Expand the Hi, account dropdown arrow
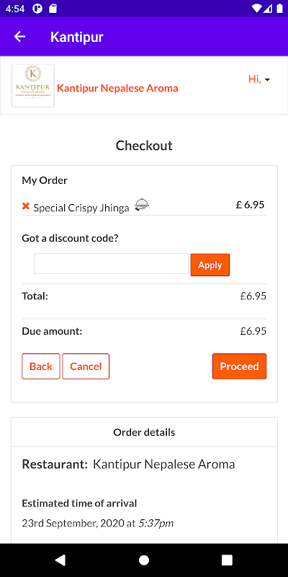Viewport: 288px width, 577px height. 267,80
